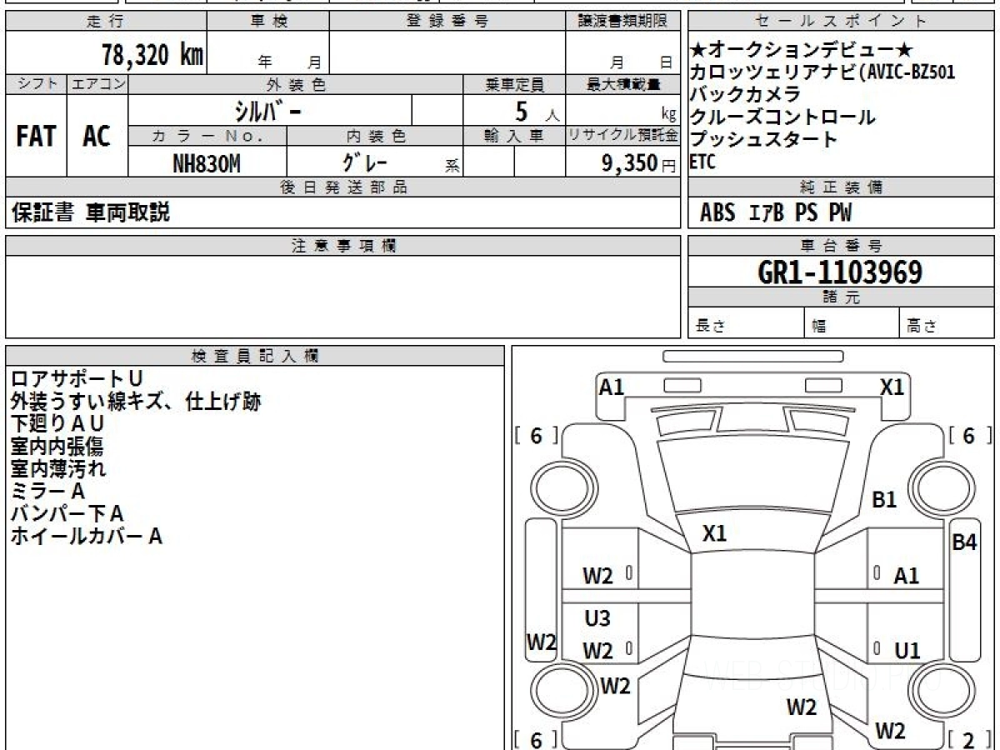Select the 登録番号 header
Image resolution: width=1000 pixels, height=750 pixels.
click(x=447, y=21)
